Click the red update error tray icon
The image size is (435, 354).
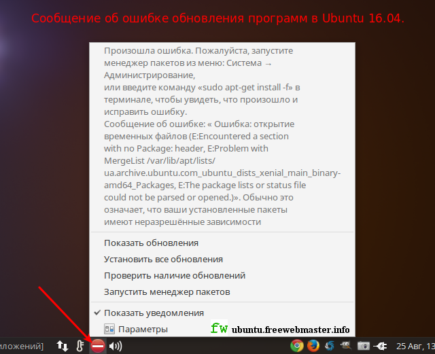tap(98, 346)
